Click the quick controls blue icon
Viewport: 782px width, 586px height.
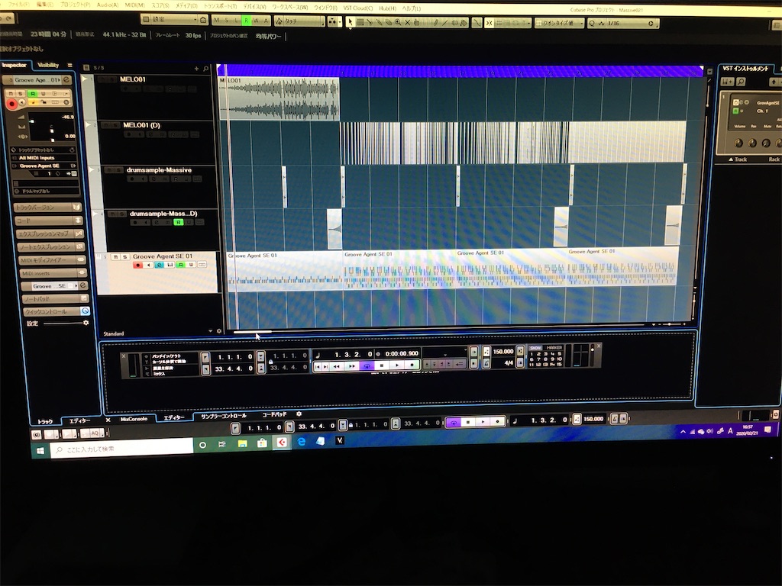click(x=86, y=311)
